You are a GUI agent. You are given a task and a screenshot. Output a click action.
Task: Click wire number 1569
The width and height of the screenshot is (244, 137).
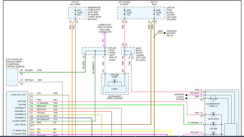coord(55,93)
